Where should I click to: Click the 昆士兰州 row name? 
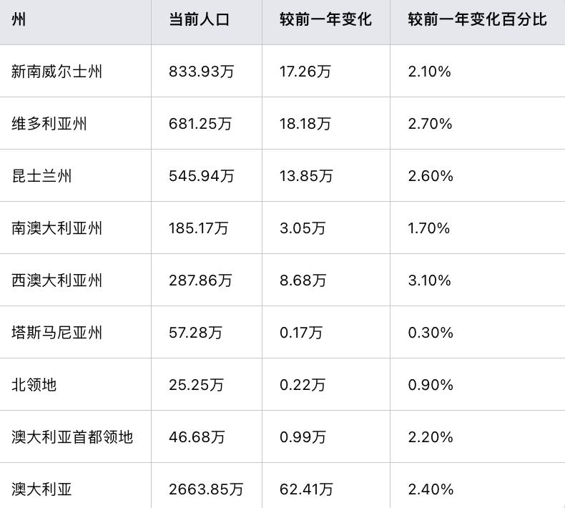coord(41,176)
